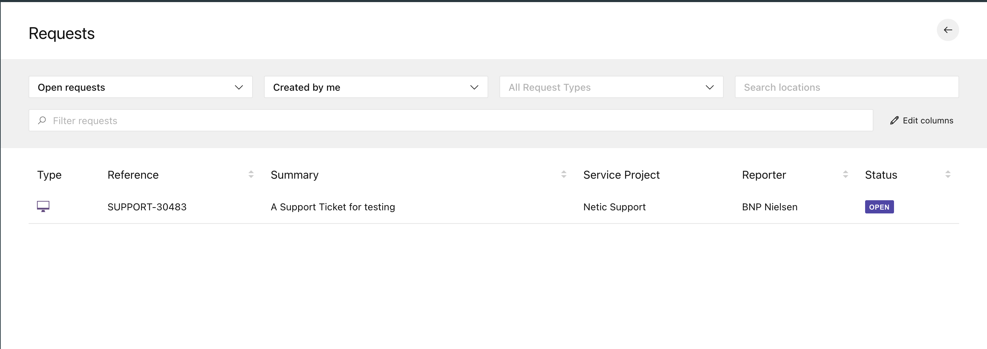
Task: Sort by the Status column arrows
Action: (948, 174)
